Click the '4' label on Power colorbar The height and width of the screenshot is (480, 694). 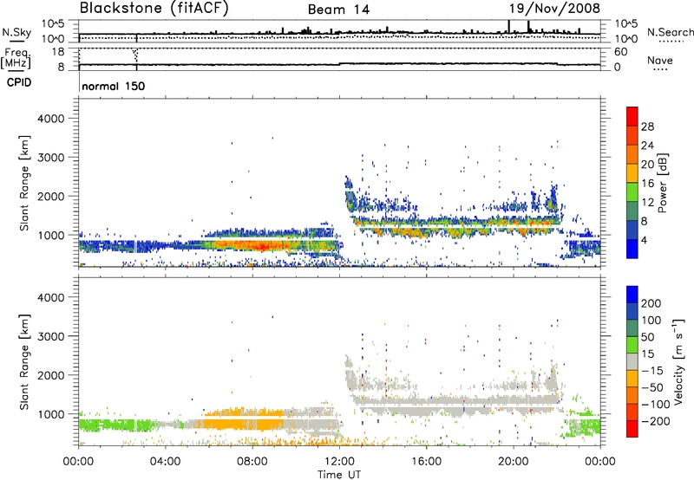(x=645, y=240)
